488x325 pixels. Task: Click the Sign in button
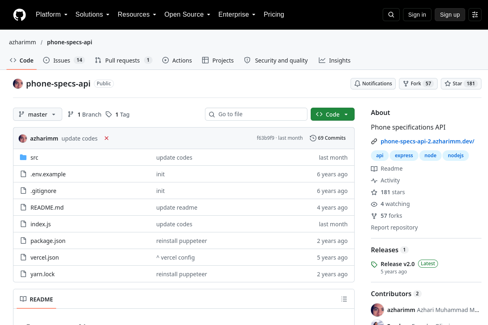(x=417, y=15)
